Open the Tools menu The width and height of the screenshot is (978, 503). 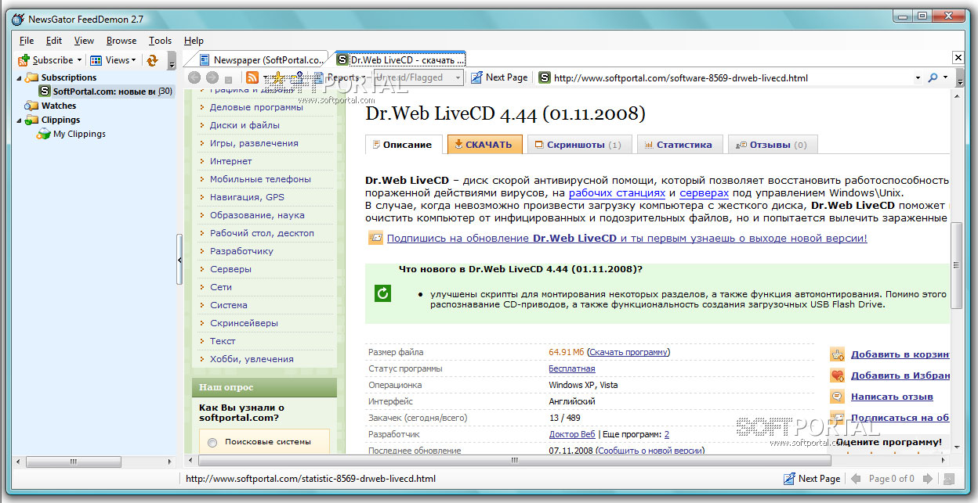pyautogui.click(x=160, y=41)
